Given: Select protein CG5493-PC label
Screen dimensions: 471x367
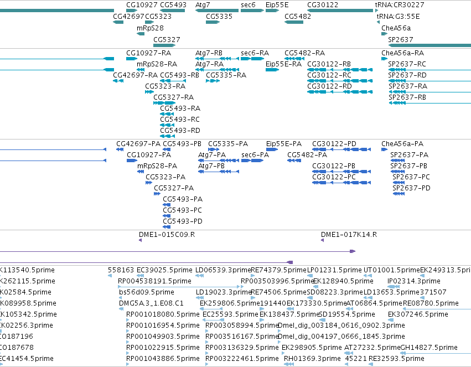Looking at the screenshot, I should click(182, 210).
